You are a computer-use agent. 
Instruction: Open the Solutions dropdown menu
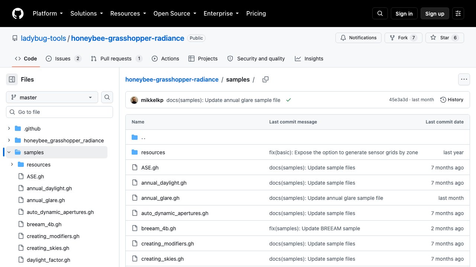click(x=86, y=14)
